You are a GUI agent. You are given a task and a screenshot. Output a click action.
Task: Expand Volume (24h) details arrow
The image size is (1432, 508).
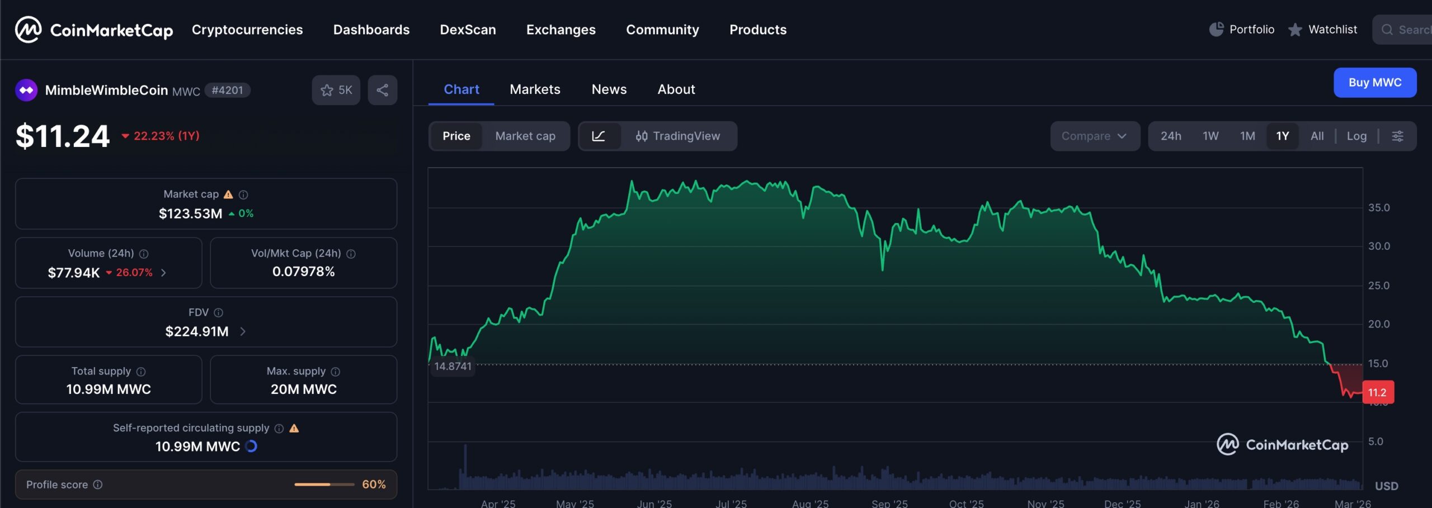tap(163, 273)
